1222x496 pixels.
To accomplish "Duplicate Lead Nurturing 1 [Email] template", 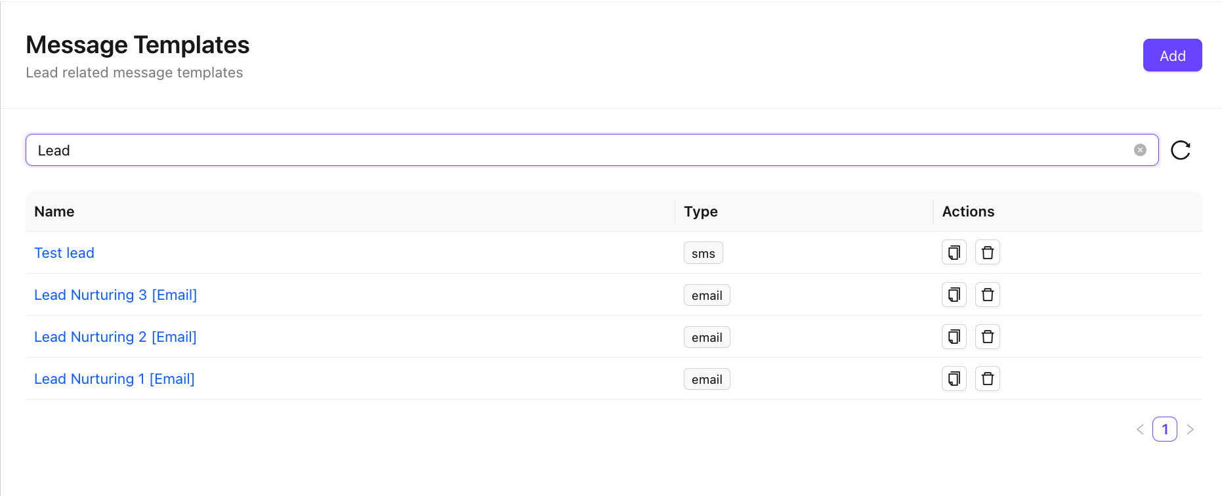I will point(954,379).
